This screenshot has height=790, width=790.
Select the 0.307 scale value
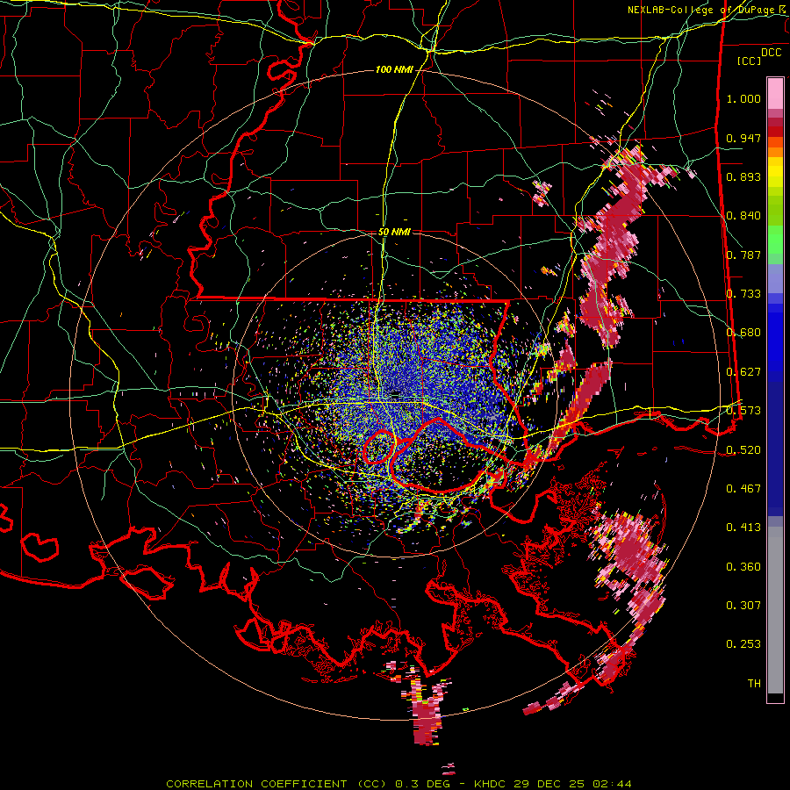pyautogui.click(x=743, y=606)
